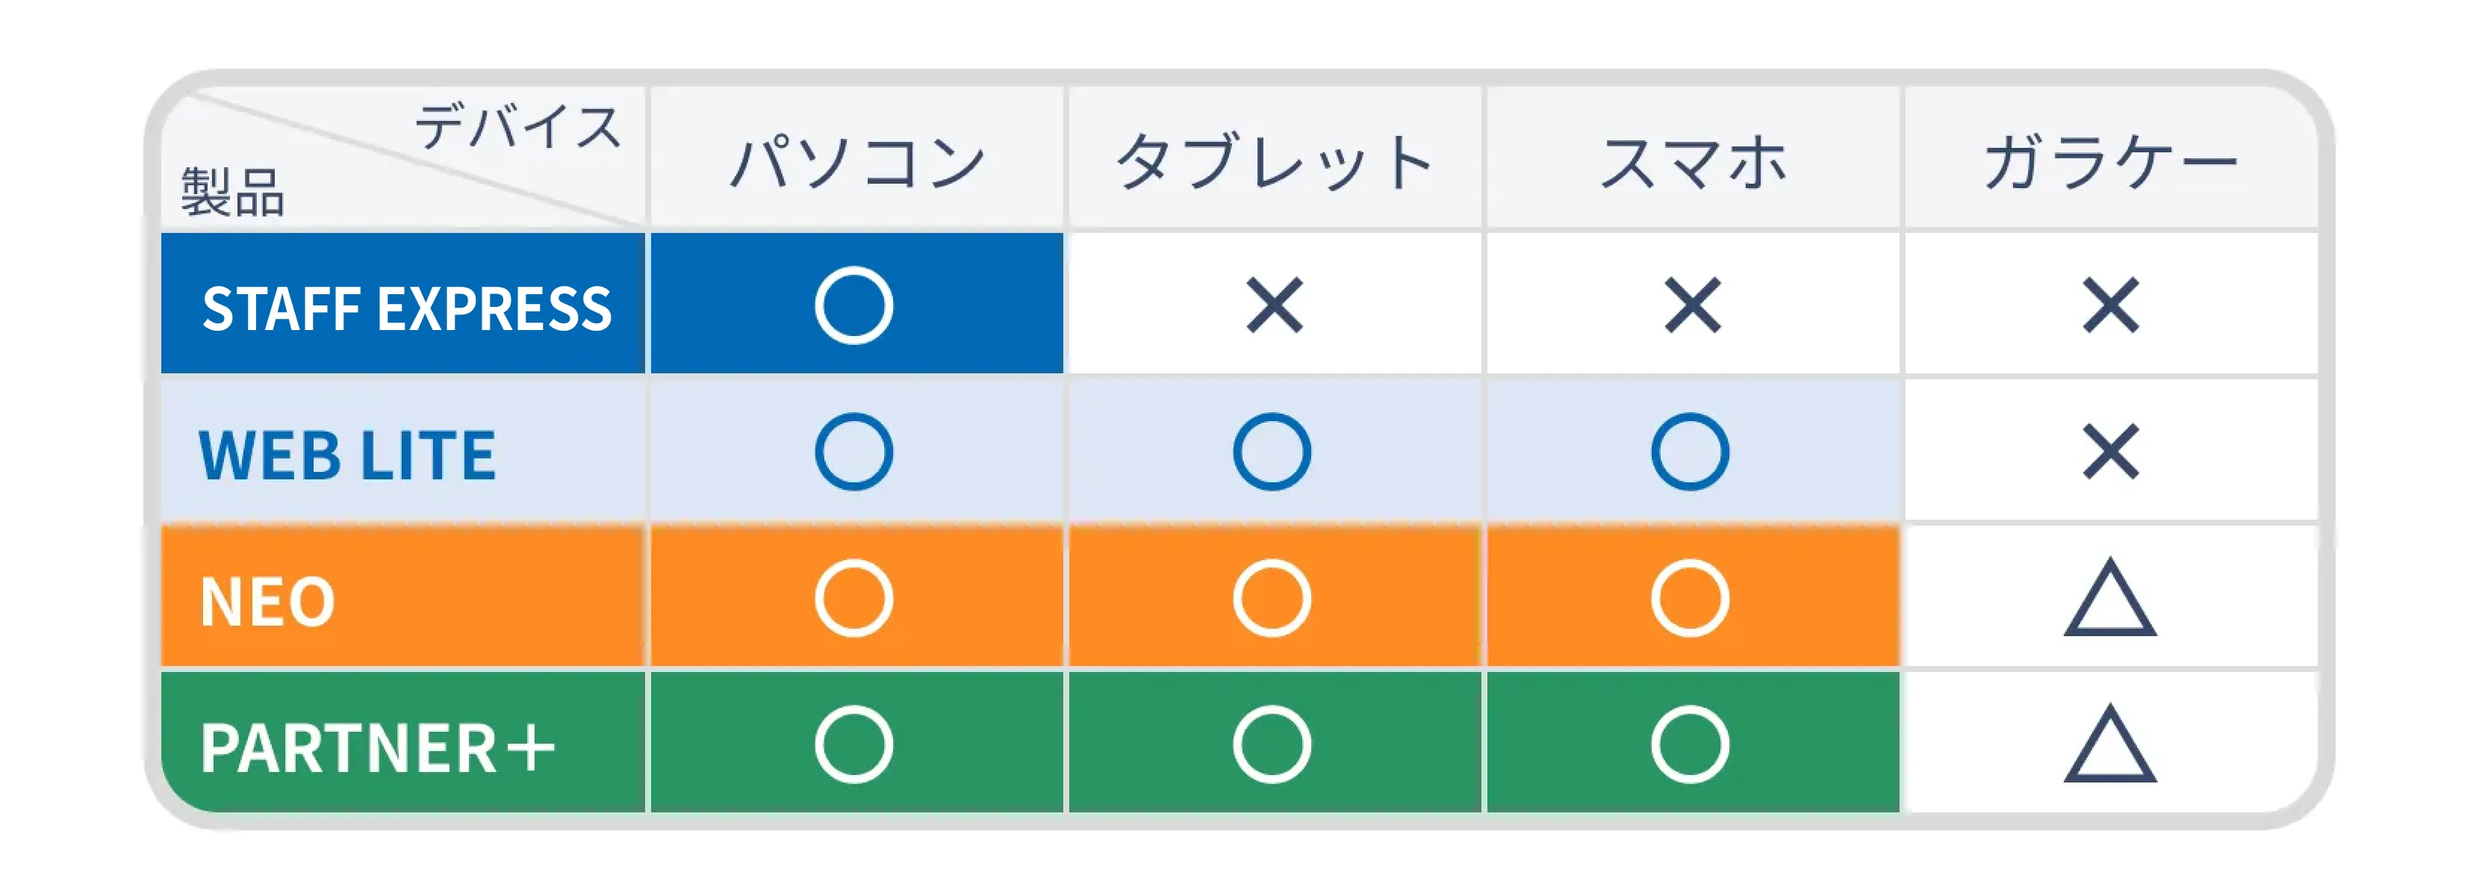The image size is (2479, 896).
Task: Click the circle for STAFF EXPRESS under パソコン
Action: click(x=853, y=305)
